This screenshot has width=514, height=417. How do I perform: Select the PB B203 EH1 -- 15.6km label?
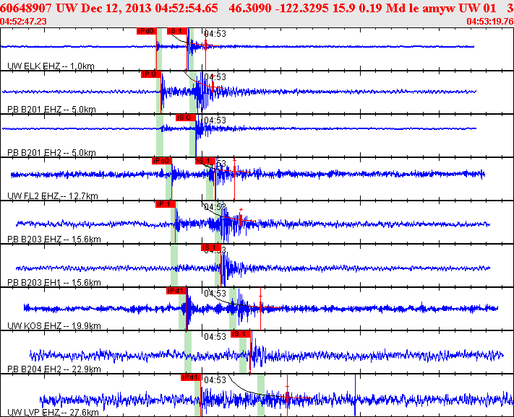pyautogui.click(x=53, y=283)
